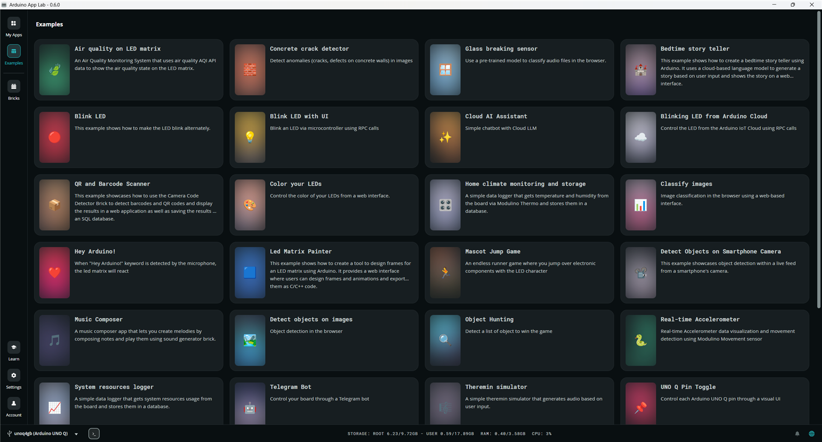Image resolution: width=822 pixels, height=442 pixels.
Task: Open the blue square Led Matrix Painter icon
Action: [x=250, y=272]
